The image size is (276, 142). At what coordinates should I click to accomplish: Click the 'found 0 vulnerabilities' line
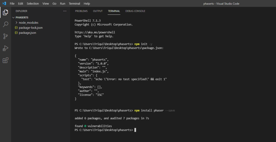click(x=93, y=126)
